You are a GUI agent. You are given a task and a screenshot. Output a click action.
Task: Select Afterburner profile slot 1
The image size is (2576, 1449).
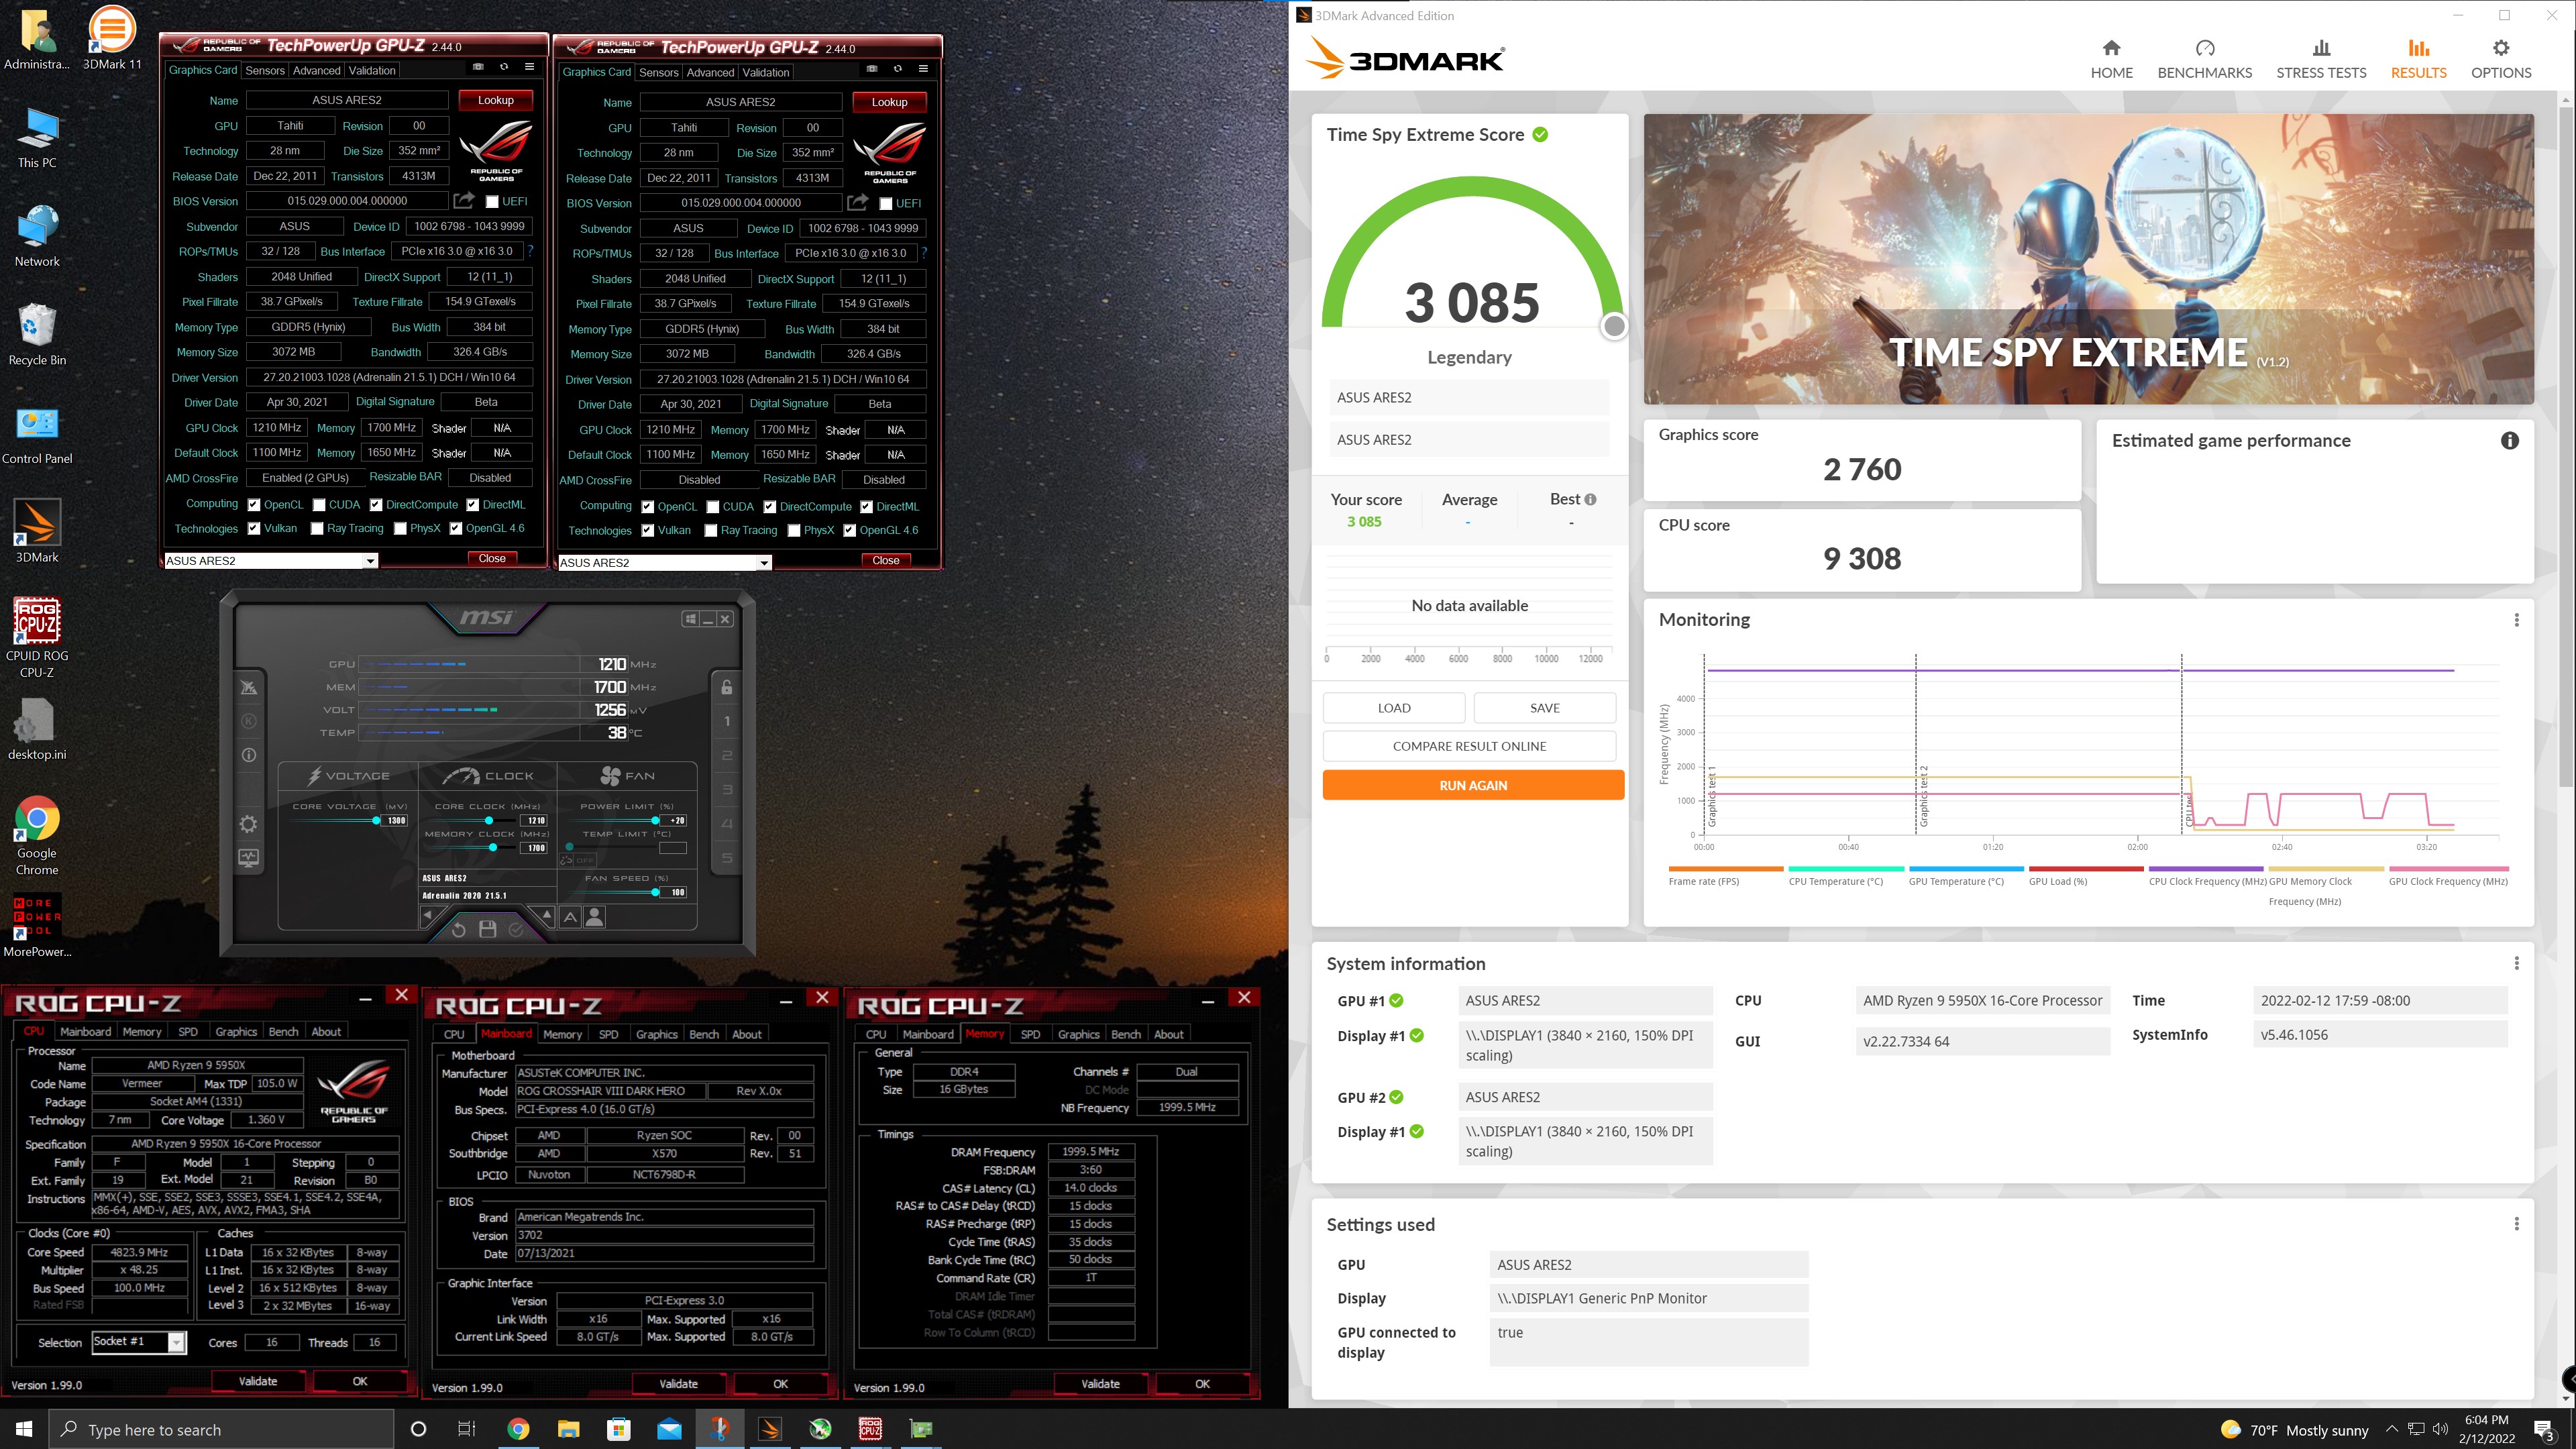tap(727, 721)
